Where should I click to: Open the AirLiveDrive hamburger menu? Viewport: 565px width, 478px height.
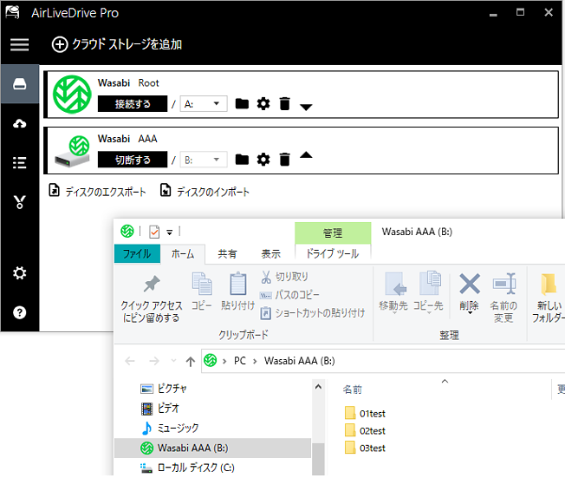(x=19, y=45)
